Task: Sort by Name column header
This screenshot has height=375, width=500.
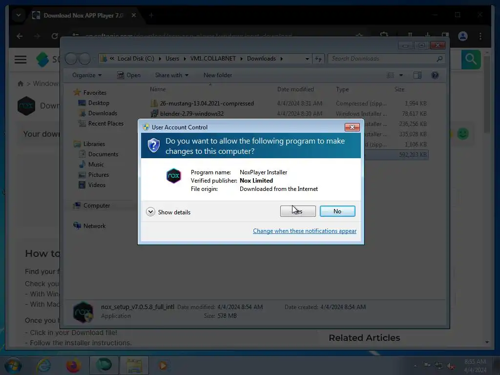Action: pyautogui.click(x=158, y=89)
